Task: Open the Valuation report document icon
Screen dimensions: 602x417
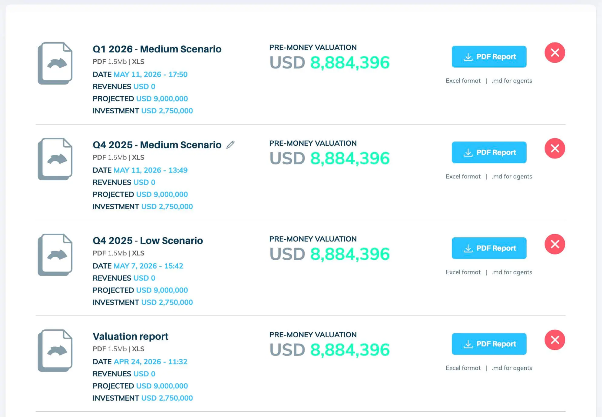Action: click(x=55, y=351)
